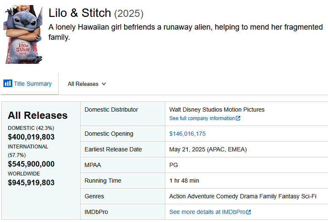
Task: Click the $545,900,000 international gross figure
Action: (x=31, y=164)
